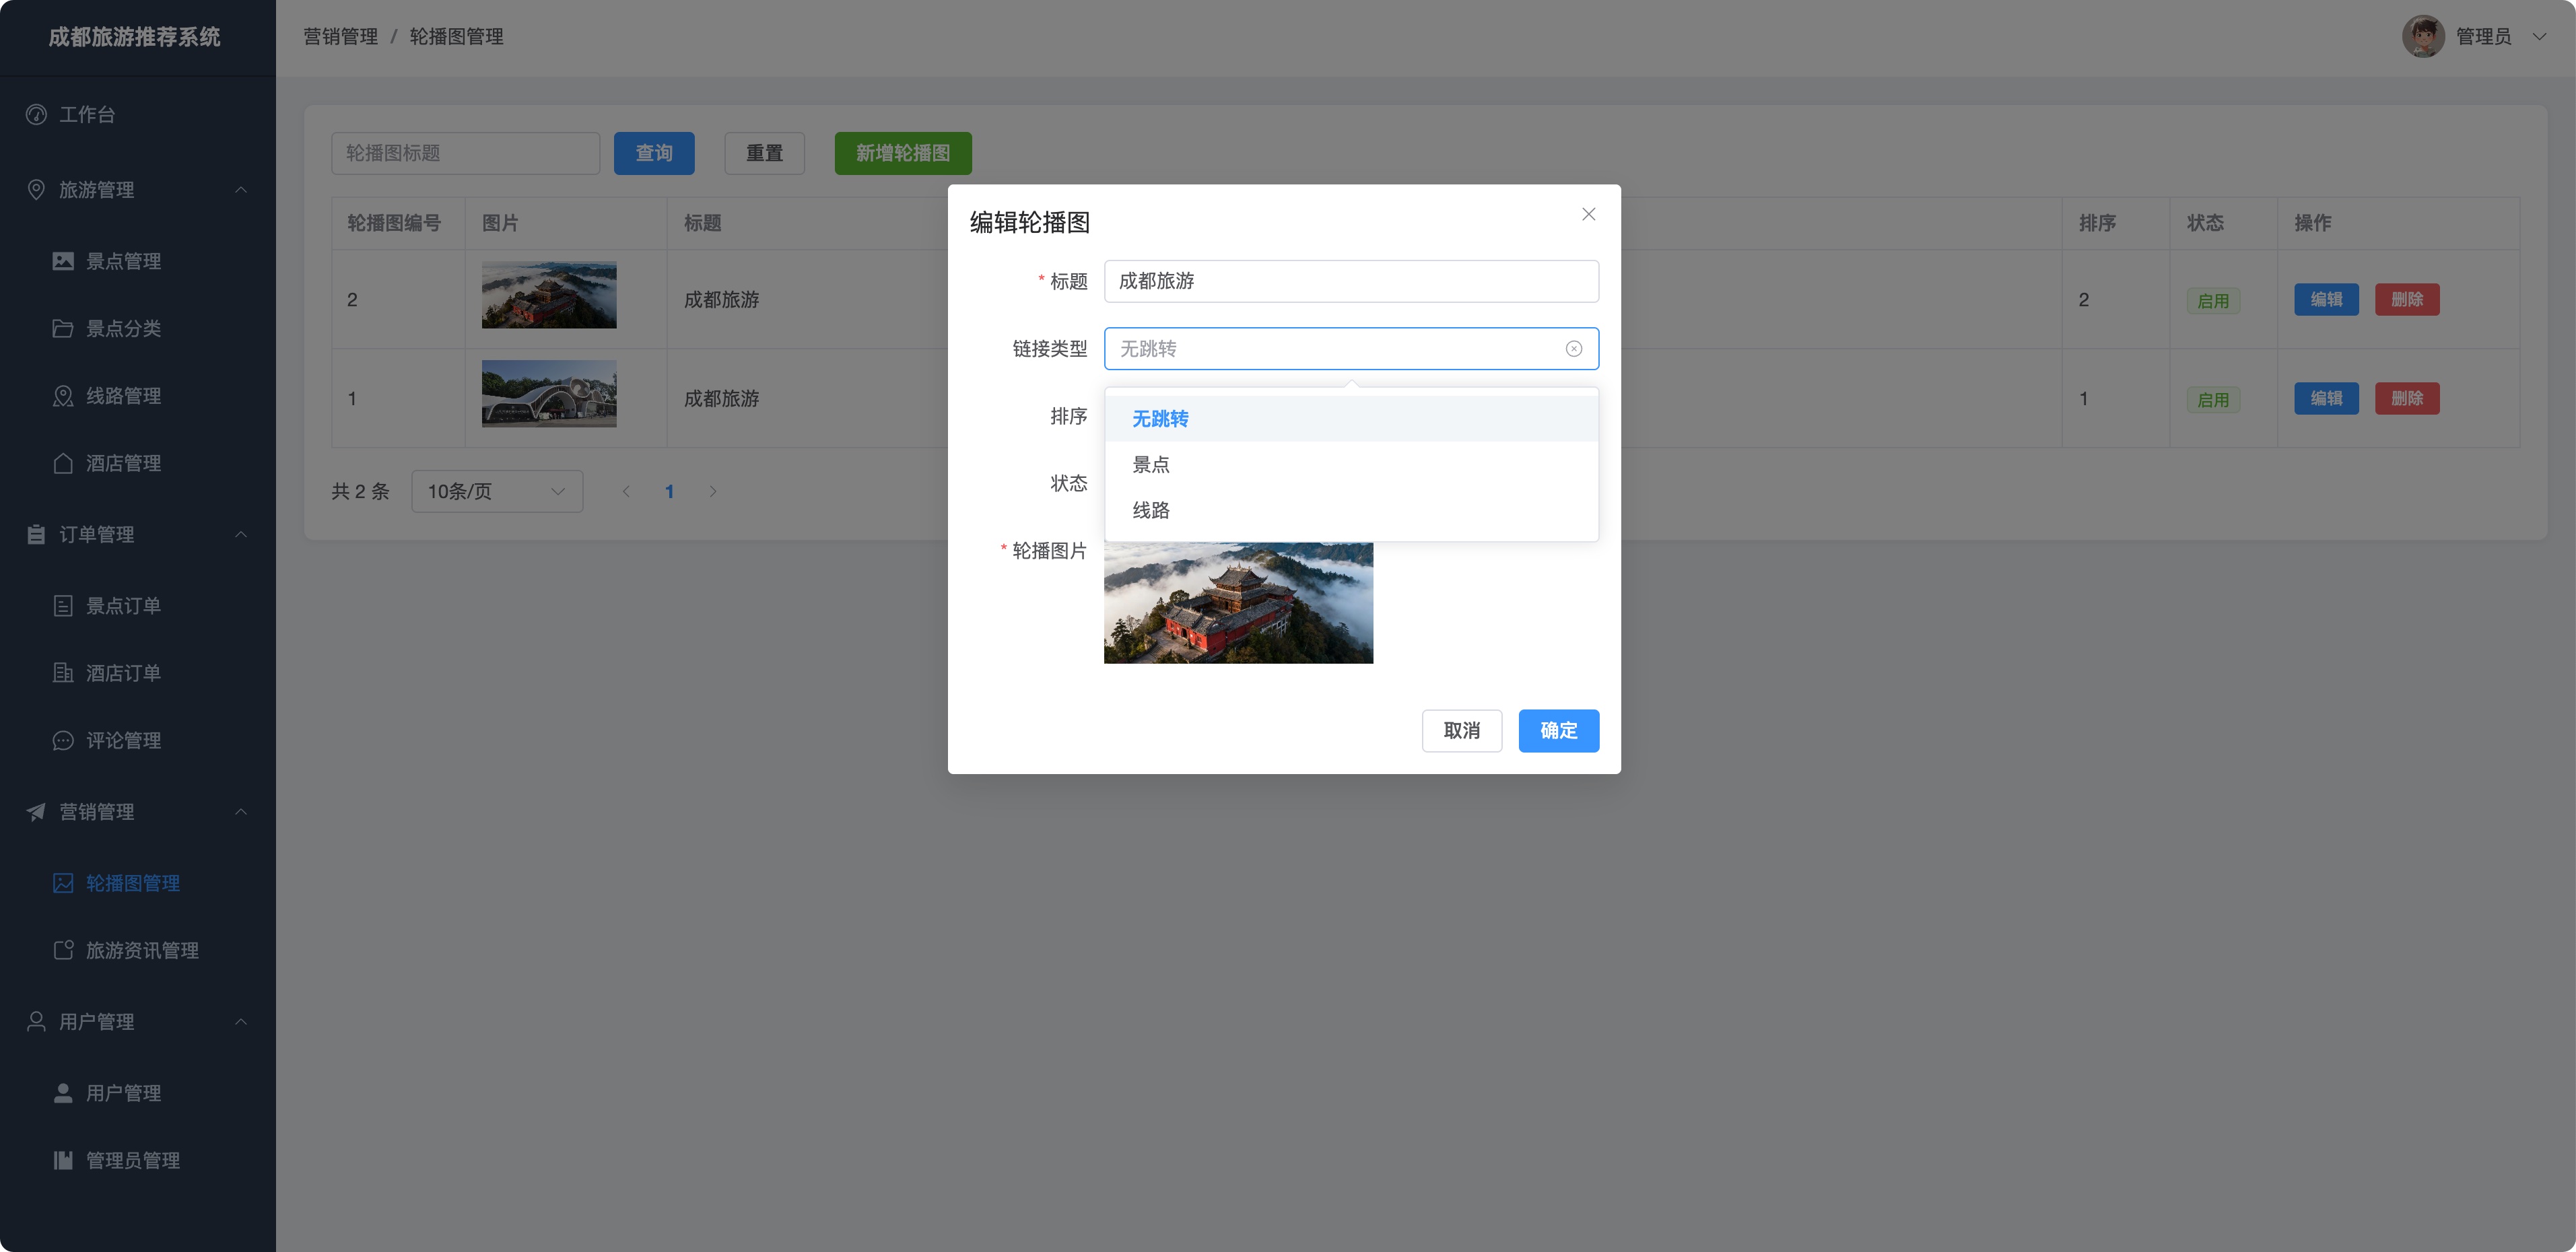Click the 新增轮播图 button

(x=903, y=153)
